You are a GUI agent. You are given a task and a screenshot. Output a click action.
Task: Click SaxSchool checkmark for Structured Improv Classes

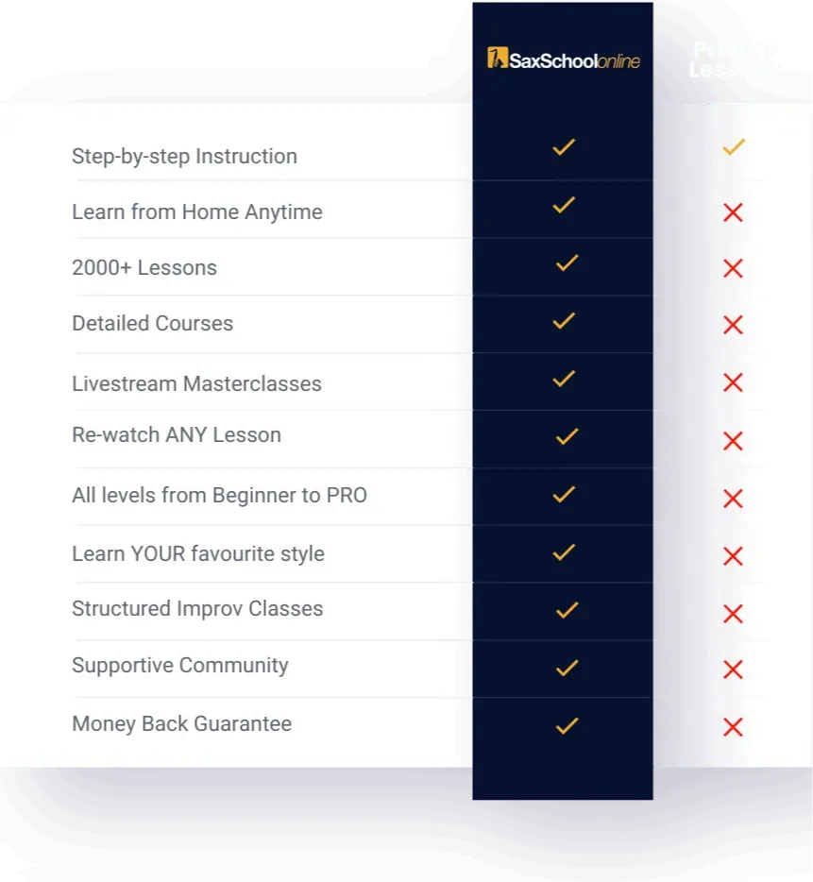click(x=567, y=611)
